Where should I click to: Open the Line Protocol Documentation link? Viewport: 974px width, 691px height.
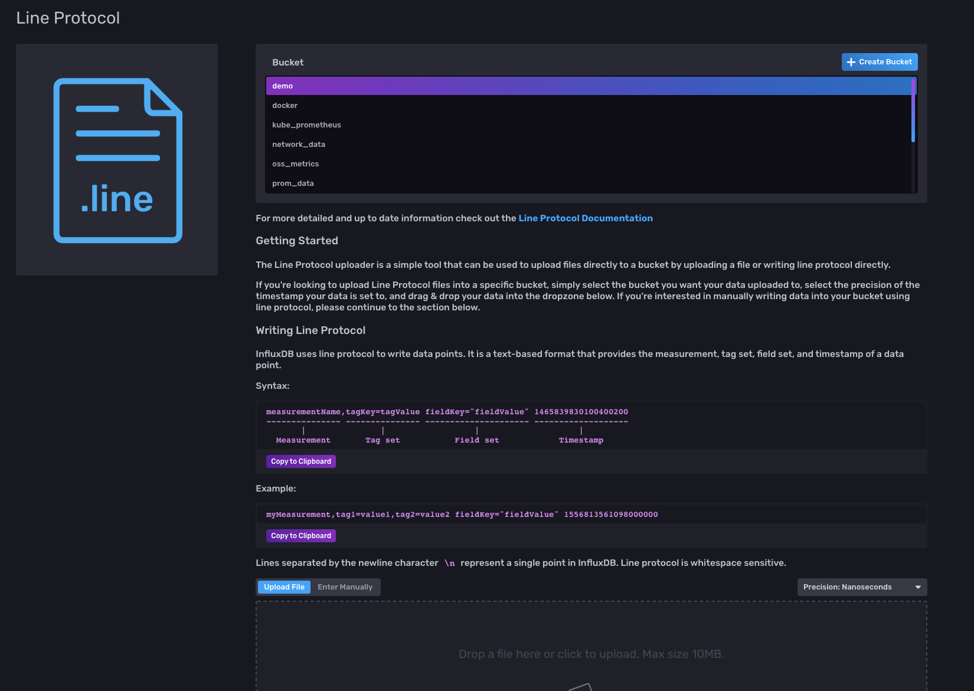[x=585, y=218]
